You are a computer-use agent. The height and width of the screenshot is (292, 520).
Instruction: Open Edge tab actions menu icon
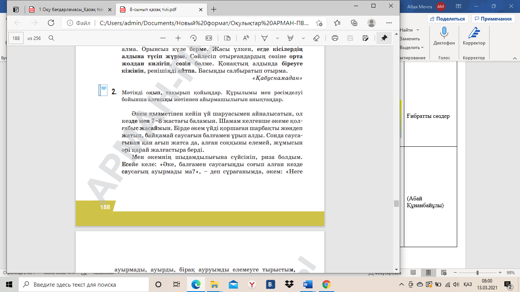coord(16,10)
